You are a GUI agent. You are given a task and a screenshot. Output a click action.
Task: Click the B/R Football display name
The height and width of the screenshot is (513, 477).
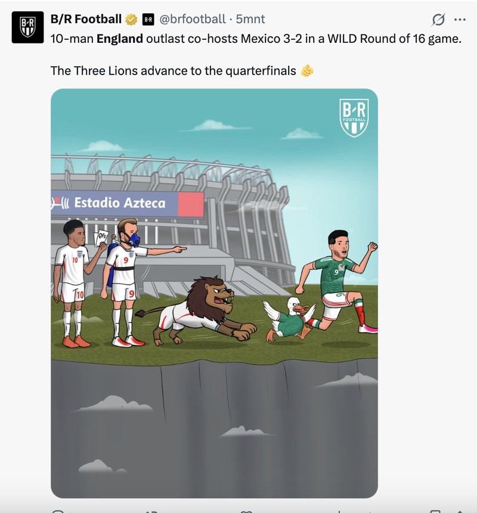[x=86, y=19]
